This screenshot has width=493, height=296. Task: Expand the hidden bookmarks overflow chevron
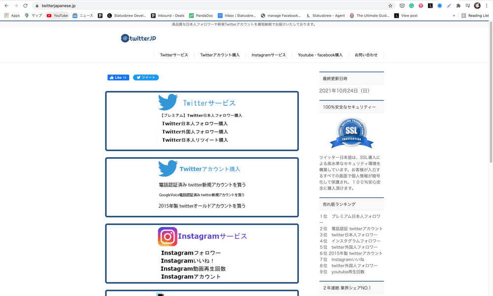click(x=454, y=16)
